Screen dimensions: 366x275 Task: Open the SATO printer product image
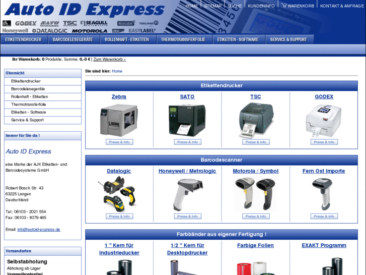click(x=187, y=120)
